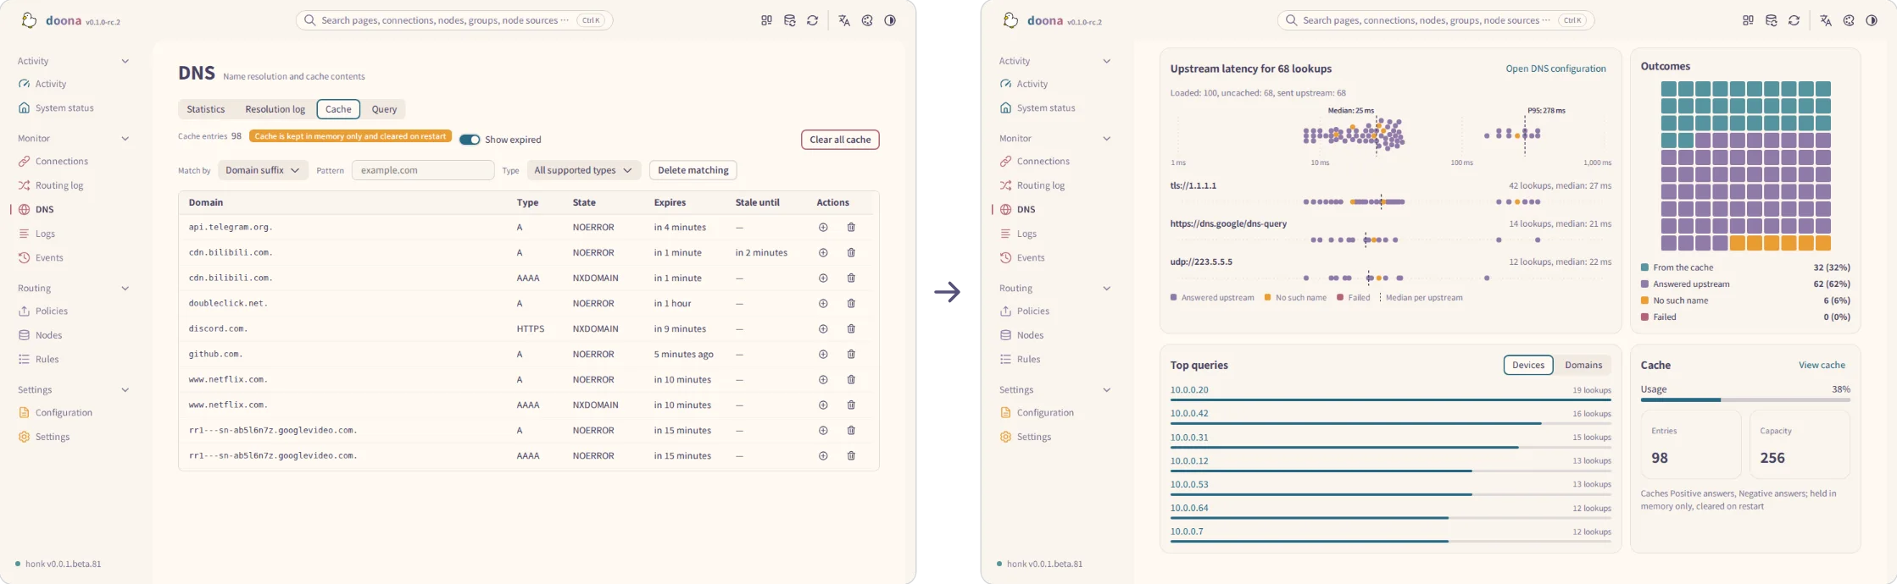Click the database sync icon in left screenshot header
1897x584 pixels.
[789, 20]
